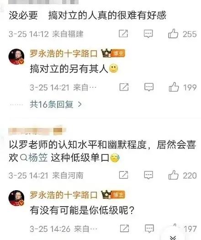Image resolution: width=201 pixels, height=240 pixels.
Task: Share the blogger's 14:26 reply
Action: click(x=124, y=229)
